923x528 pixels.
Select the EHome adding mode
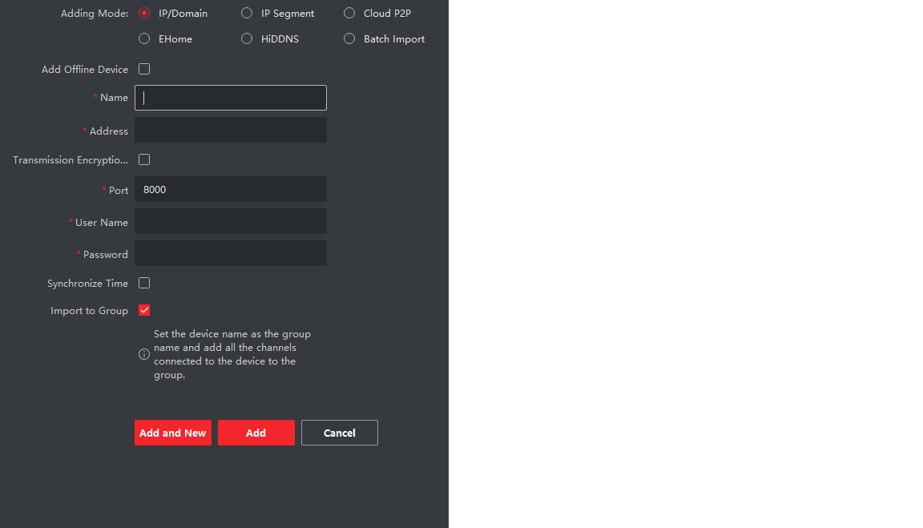pyautogui.click(x=144, y=38)
